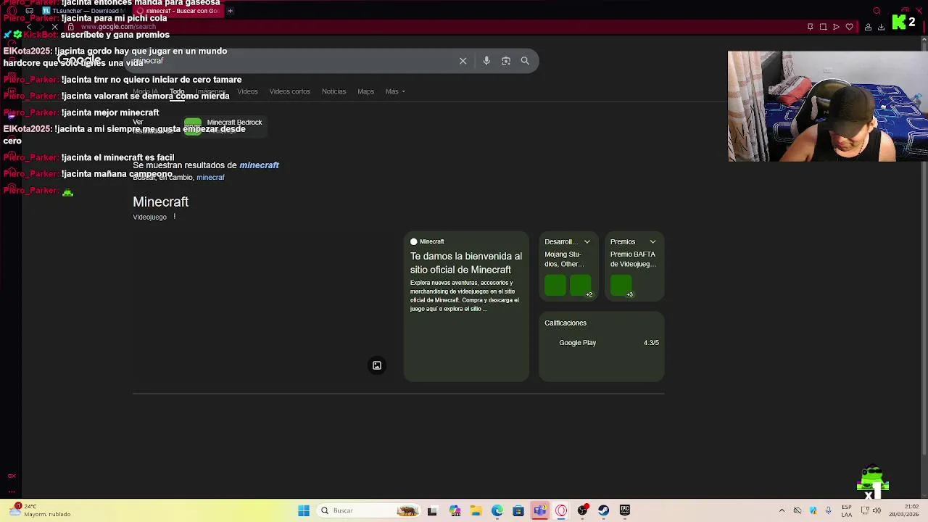Switch to the Videos results tab

247,91
